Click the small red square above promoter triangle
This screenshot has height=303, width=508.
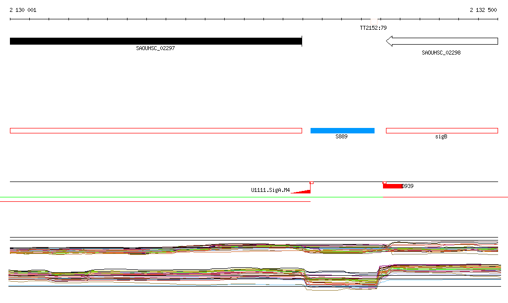[312, 182]
